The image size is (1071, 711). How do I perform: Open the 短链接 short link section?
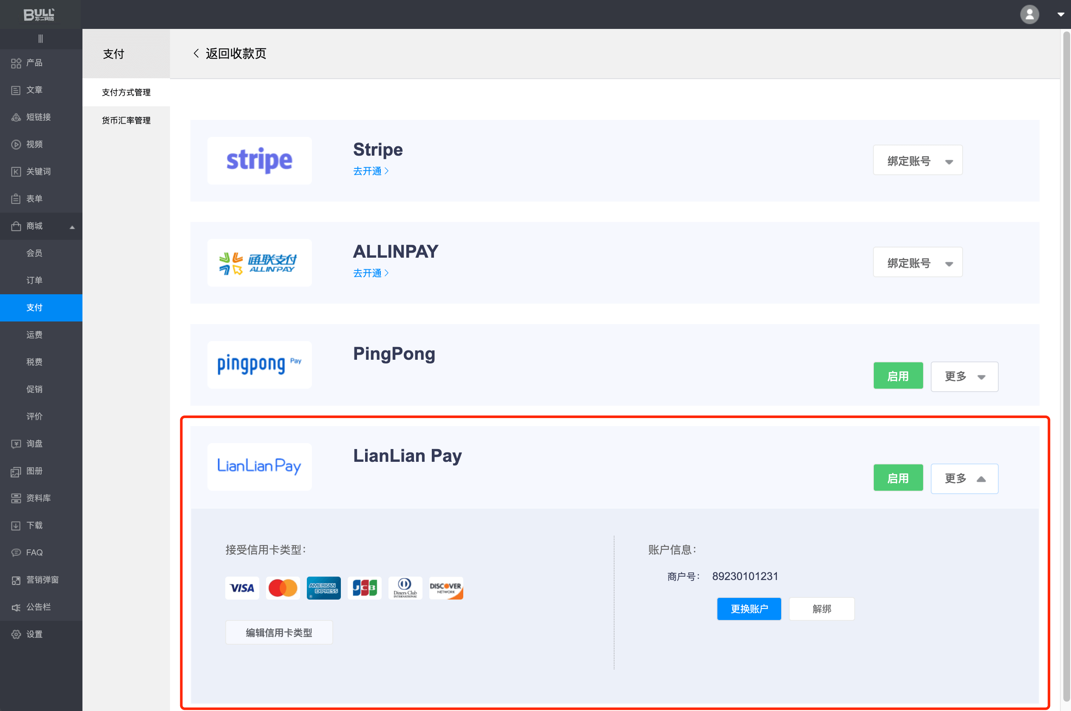coord(38,117)
